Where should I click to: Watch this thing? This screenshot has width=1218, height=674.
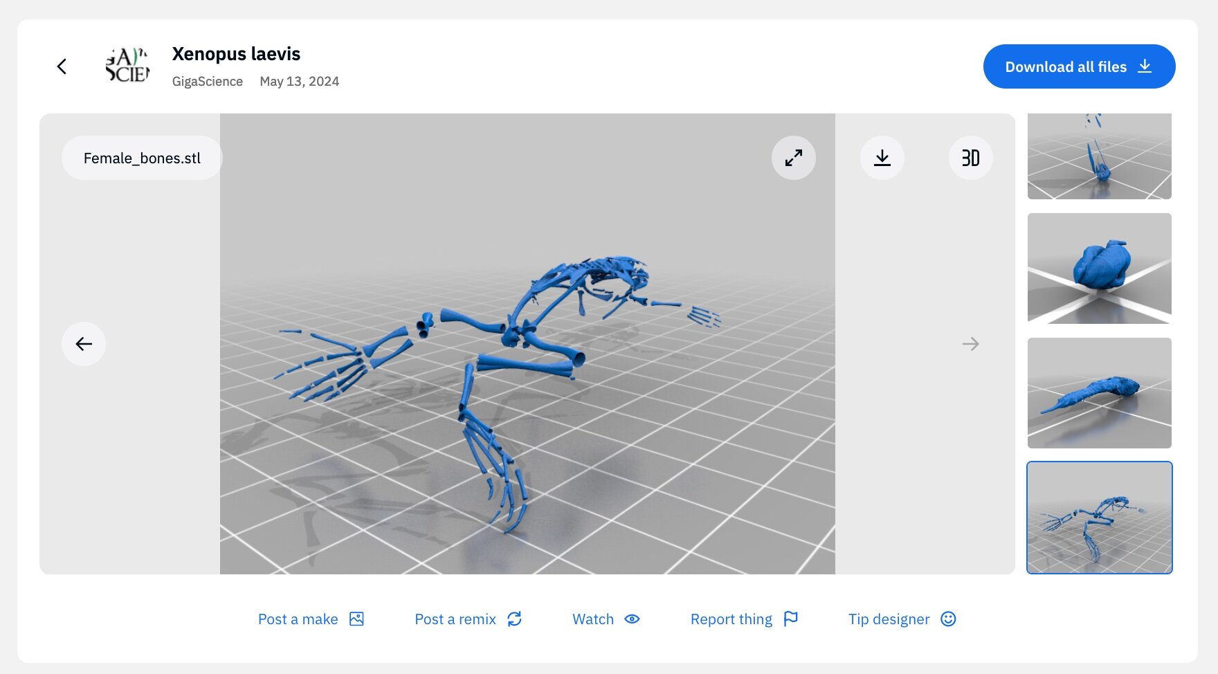pyautogui.click(x=606, y=619)
